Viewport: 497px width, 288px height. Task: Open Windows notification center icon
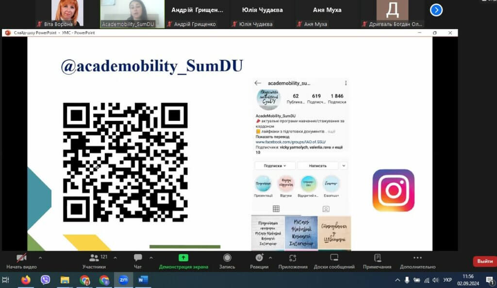(x=490, y=280)
